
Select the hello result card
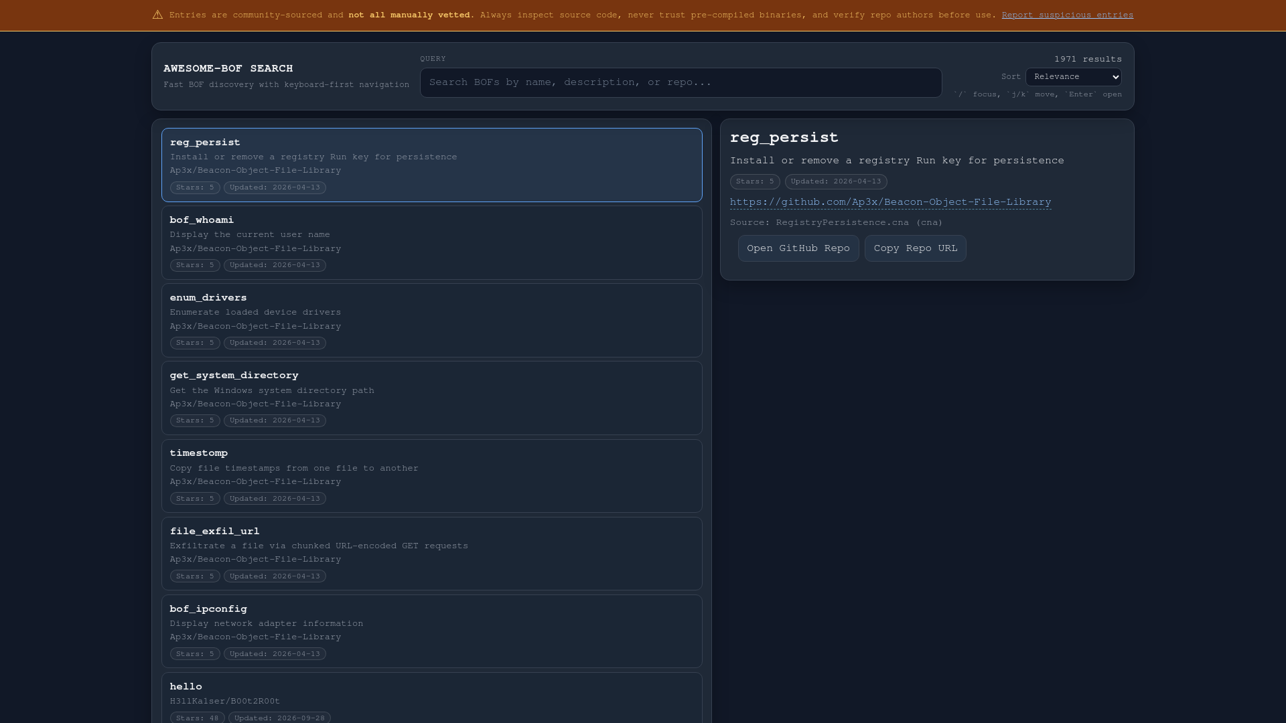(x=431, y=698)
